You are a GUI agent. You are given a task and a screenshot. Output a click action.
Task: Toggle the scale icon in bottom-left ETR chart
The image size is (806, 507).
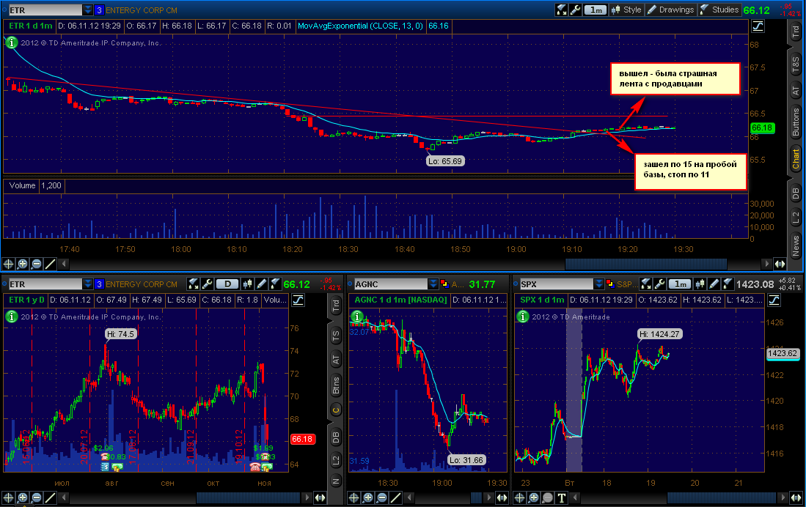(298, 300)
